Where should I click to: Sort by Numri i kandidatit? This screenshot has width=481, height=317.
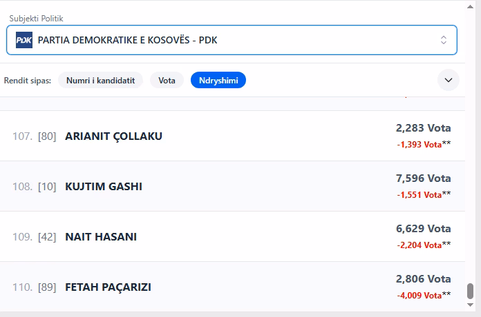coord(100,81)
